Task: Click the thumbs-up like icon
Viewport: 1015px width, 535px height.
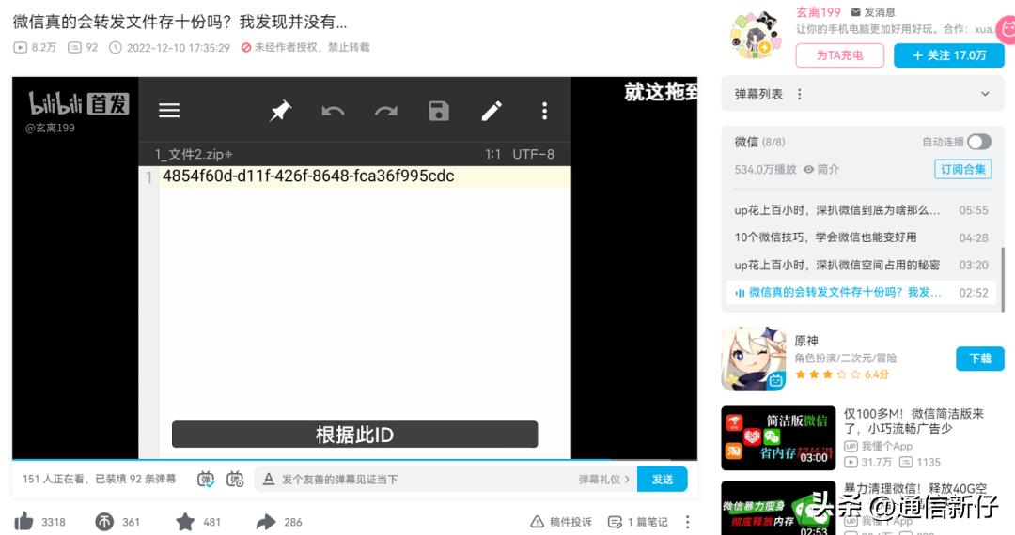Action: [x=23, y=521]
